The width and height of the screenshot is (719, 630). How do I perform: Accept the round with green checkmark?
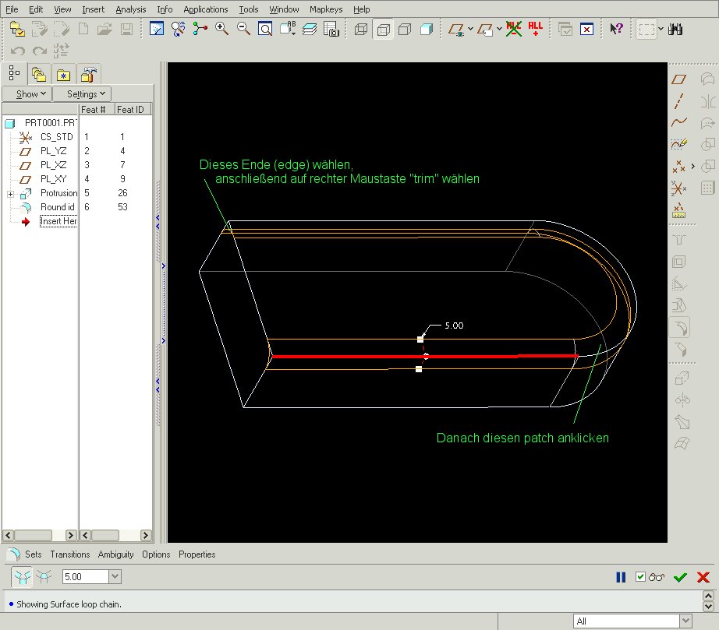tap(680, 577)
